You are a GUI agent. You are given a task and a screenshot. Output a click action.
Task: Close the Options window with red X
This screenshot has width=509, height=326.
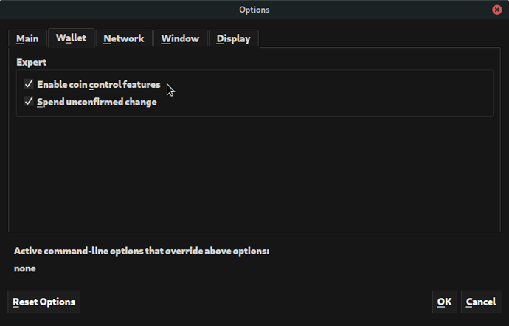[498, 10]
